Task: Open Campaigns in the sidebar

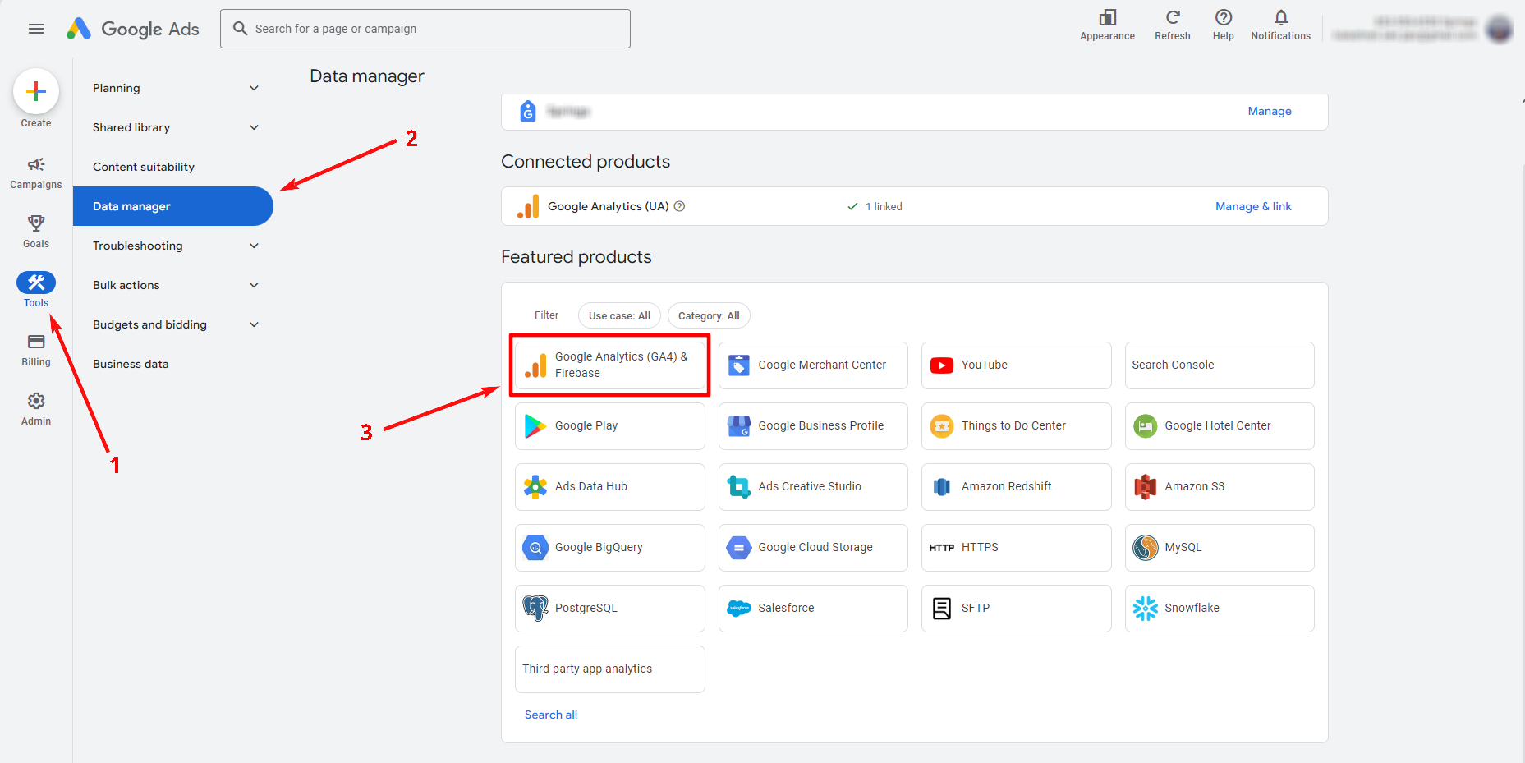Action: coord(36,173)
